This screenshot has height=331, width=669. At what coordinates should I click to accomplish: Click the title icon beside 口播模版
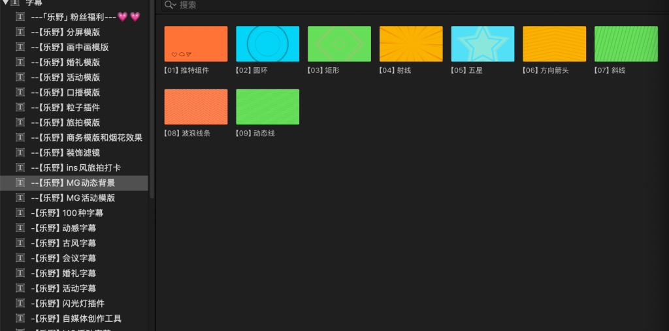(x=20, y=93)
